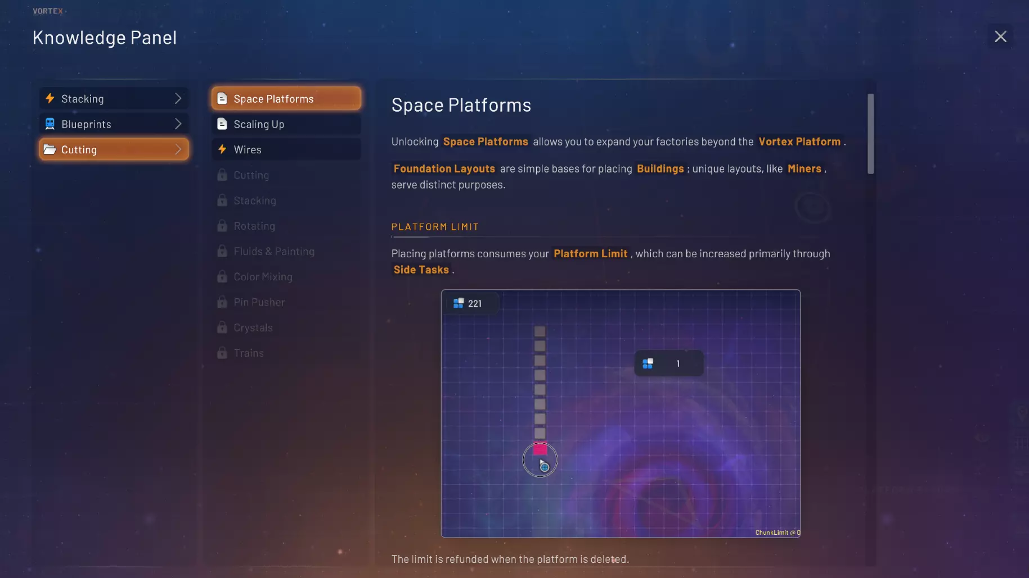Click the Space Platforms article title
This screenshot has width=1029, height=578.
tap(461, 105)
